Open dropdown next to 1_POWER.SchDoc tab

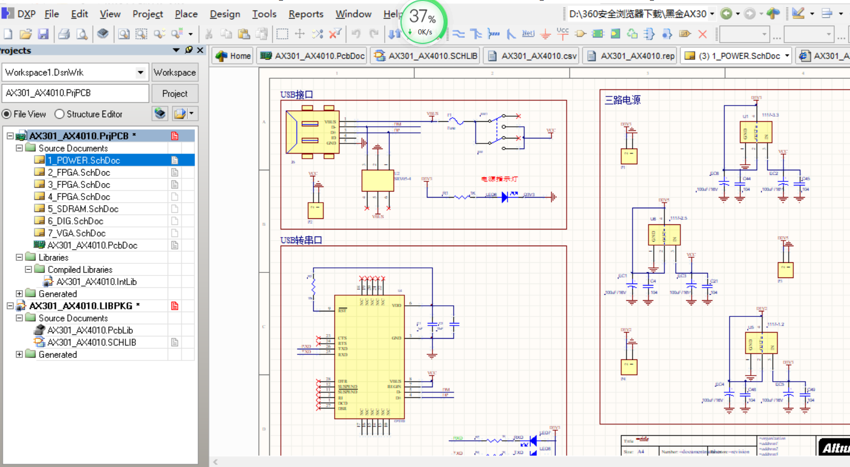[x=787, y=56]
